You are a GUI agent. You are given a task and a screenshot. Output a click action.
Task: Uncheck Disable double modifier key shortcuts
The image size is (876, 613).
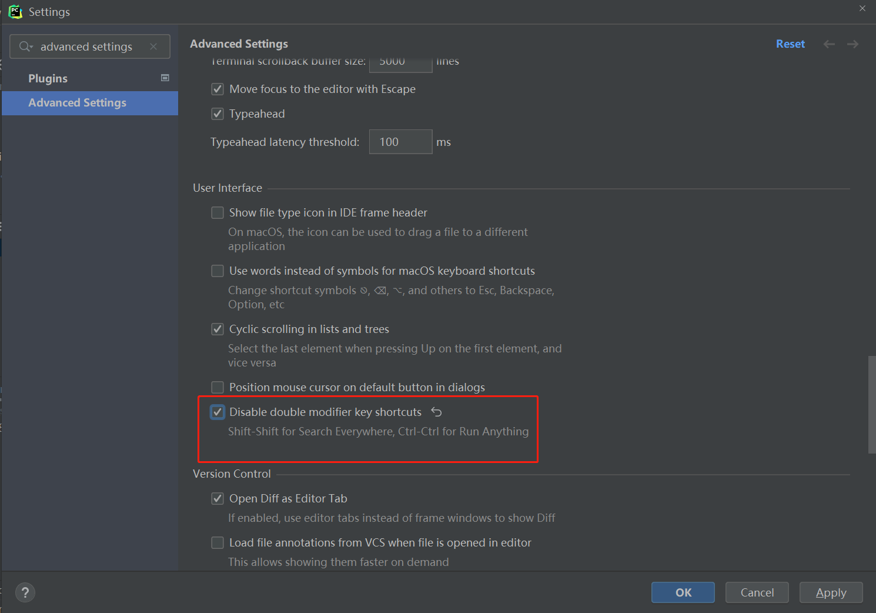[x=218, y=412]
